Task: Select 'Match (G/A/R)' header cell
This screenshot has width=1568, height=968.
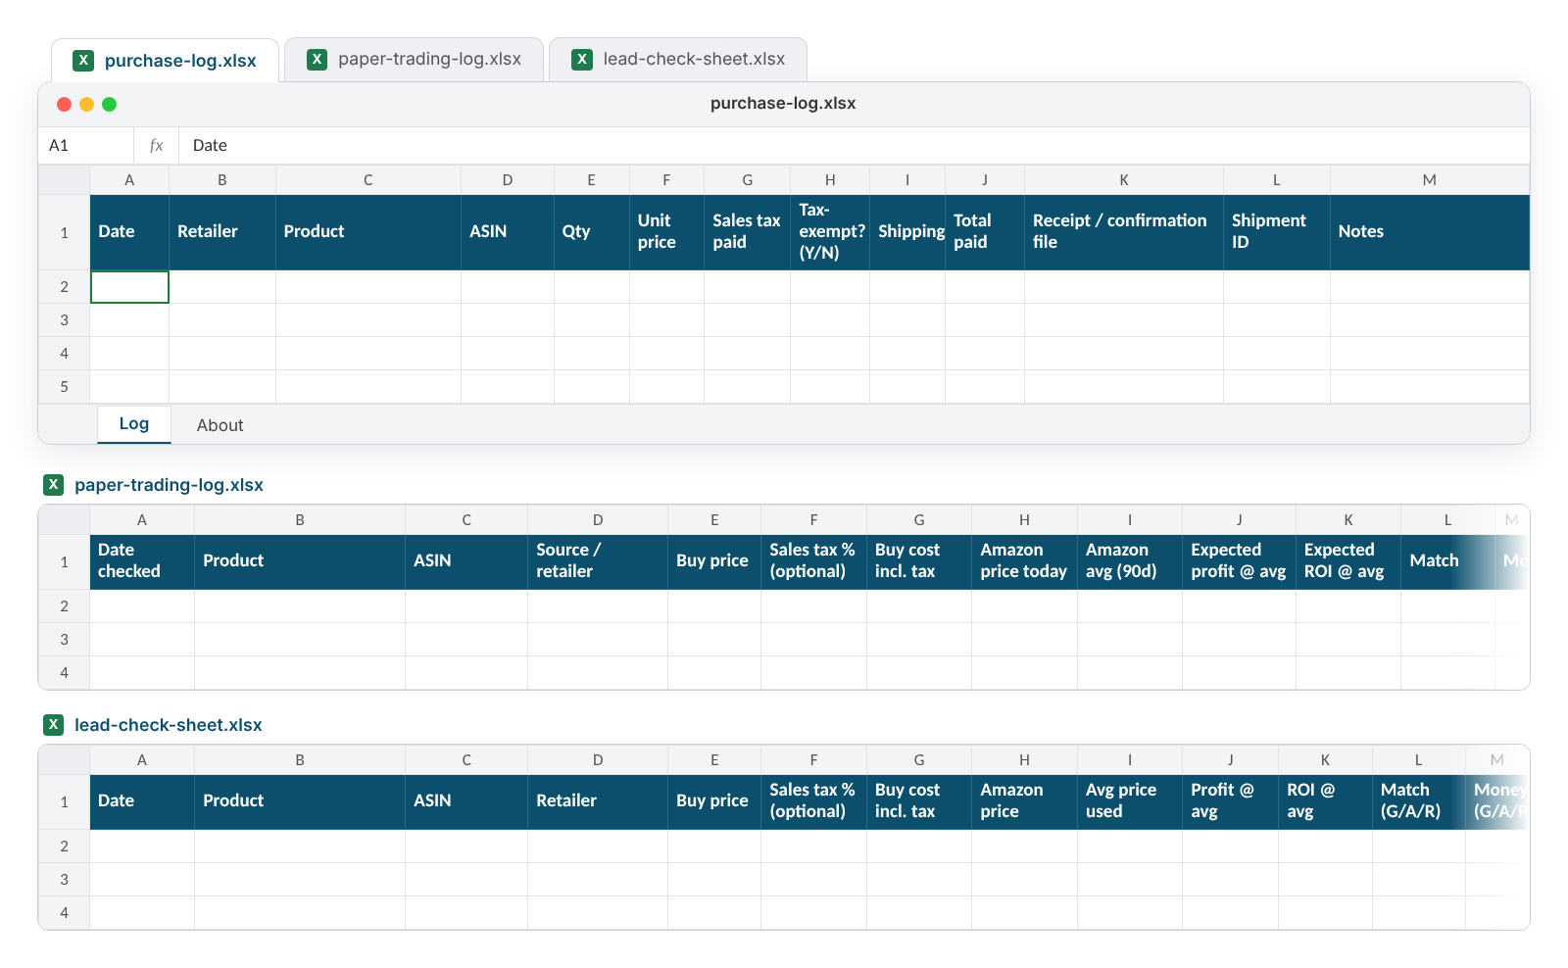Action: point(1418,801)
